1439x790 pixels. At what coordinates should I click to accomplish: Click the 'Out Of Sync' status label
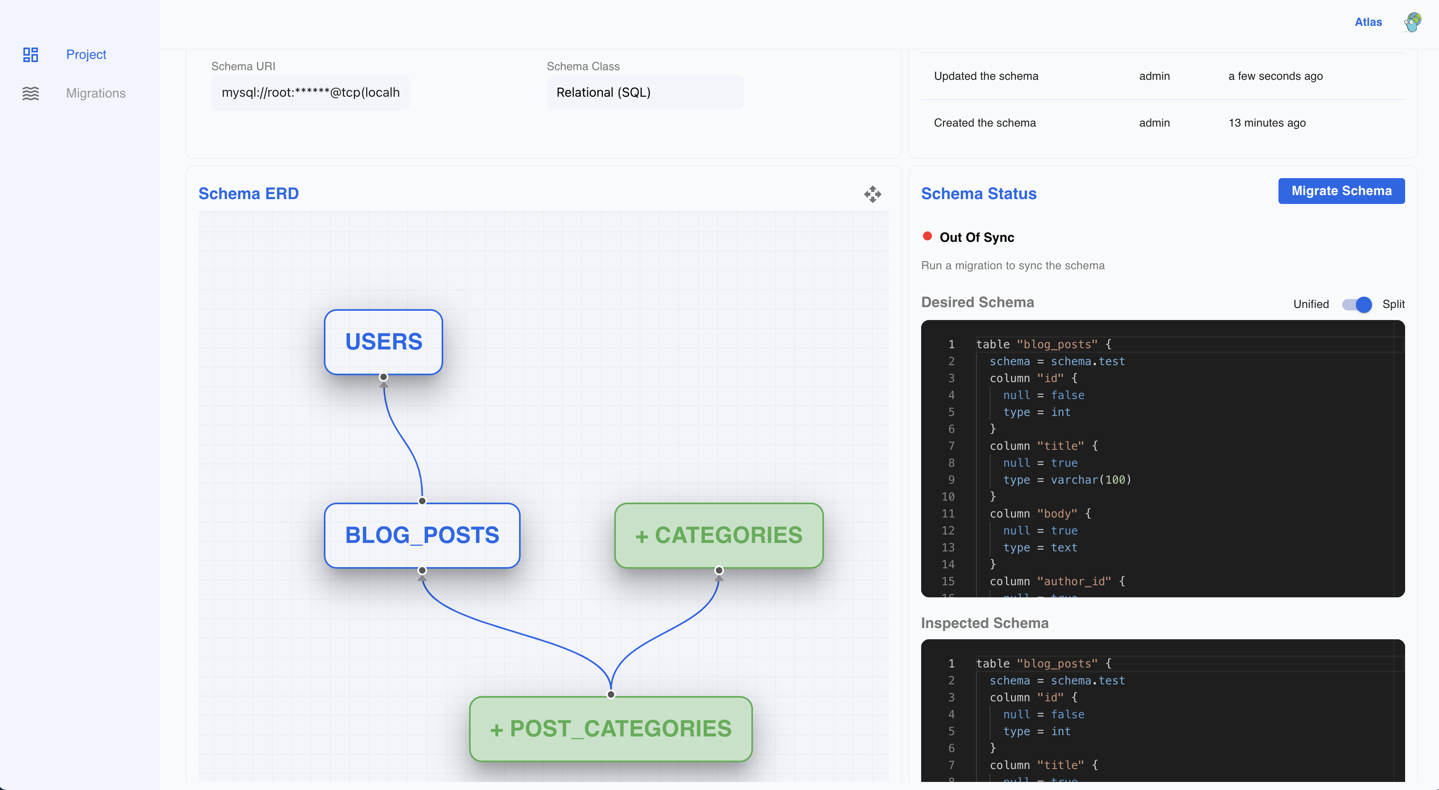(x=977, y=237)
